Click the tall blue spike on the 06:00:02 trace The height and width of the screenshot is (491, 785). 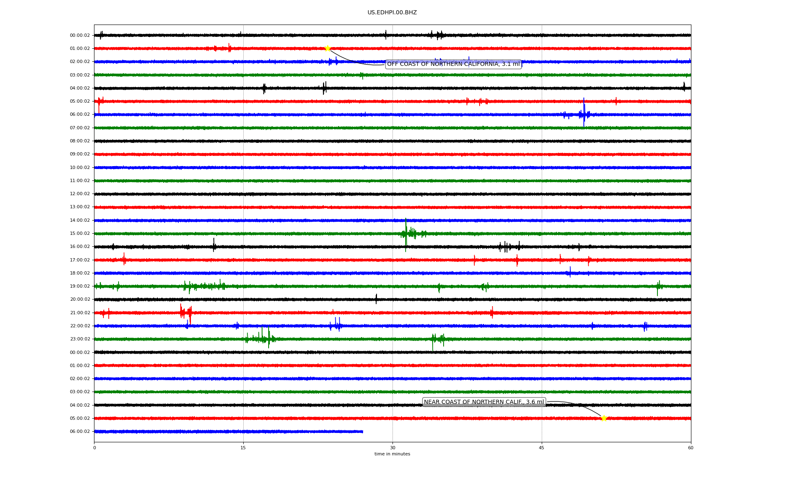coord(584,113)
